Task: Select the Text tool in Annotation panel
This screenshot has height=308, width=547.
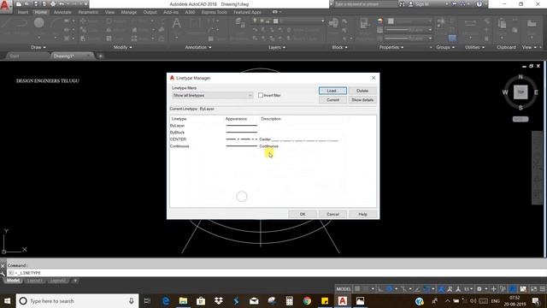Action: 177,24
